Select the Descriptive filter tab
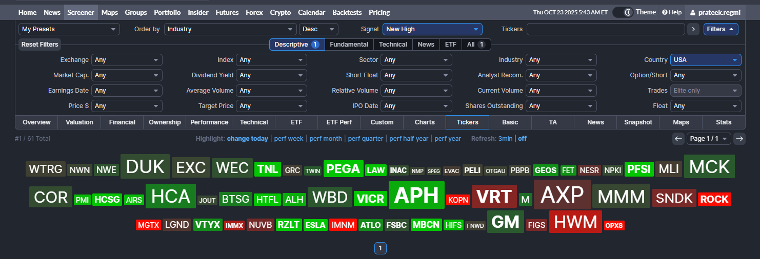Screen dimensions: 760x259 (x=297, y=45)
